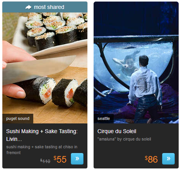Open the sushi deal with blue arrow button
The height and width of the screenshot is (170, 181).
tap(77, 159)
